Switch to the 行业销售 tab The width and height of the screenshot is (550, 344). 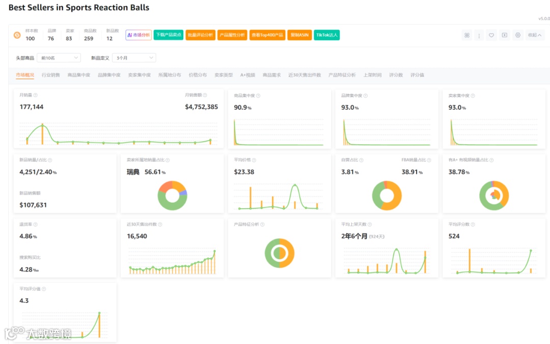tap(51, 75)
